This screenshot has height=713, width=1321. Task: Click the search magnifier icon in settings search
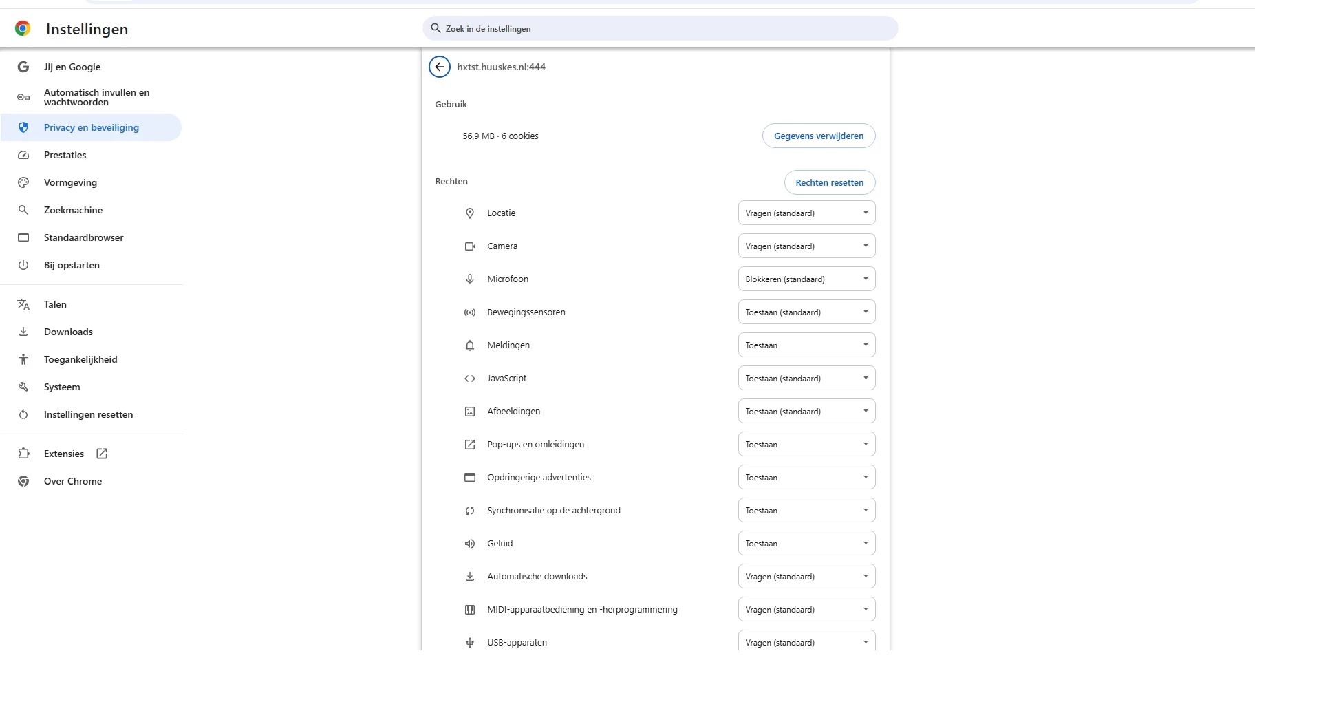point(436,28)
